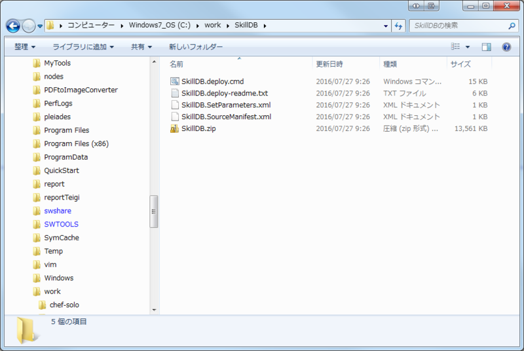This screenshot has height=351, width=524.
Task: Select SkillDB.deploy-readme.txt file icon
Action: (175, 93)
